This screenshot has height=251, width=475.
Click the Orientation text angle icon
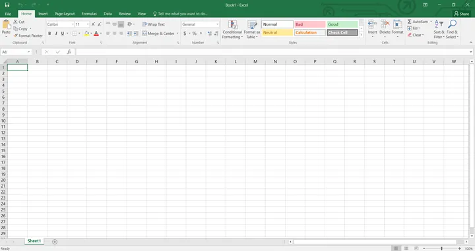130,24
